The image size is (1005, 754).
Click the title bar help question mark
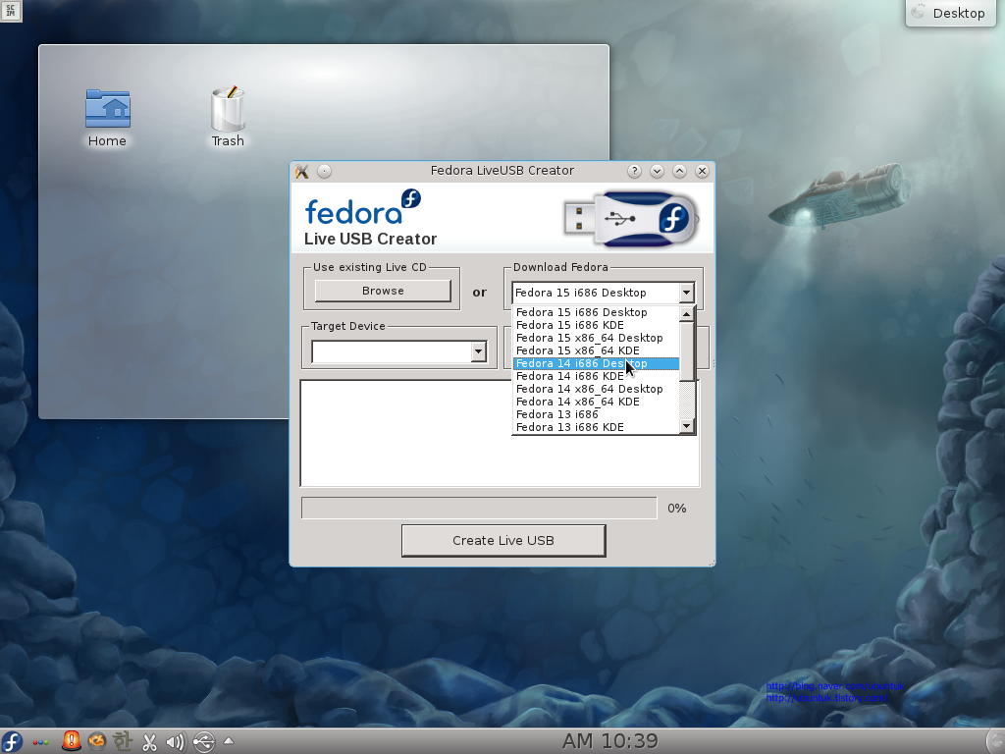634,171
